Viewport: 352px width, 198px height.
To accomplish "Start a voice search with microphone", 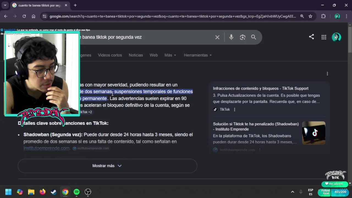I will [231, 37].
